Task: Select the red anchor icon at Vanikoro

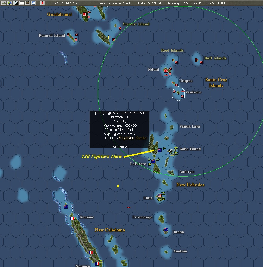Action: pyautogui.click(x=174, y=91)
